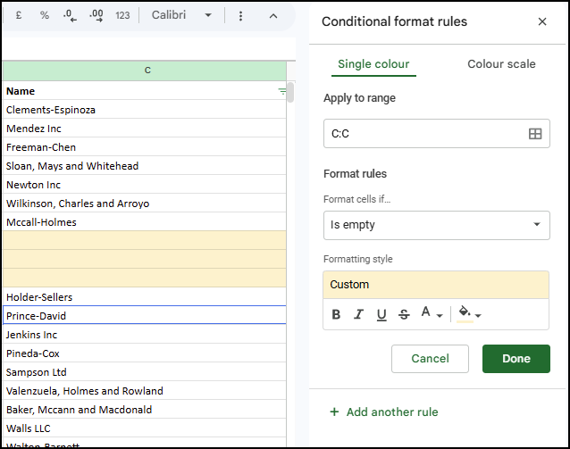The image size is (570, 449).
Task: Open the 123 number formats menu
Action: [x=122, y=15]
